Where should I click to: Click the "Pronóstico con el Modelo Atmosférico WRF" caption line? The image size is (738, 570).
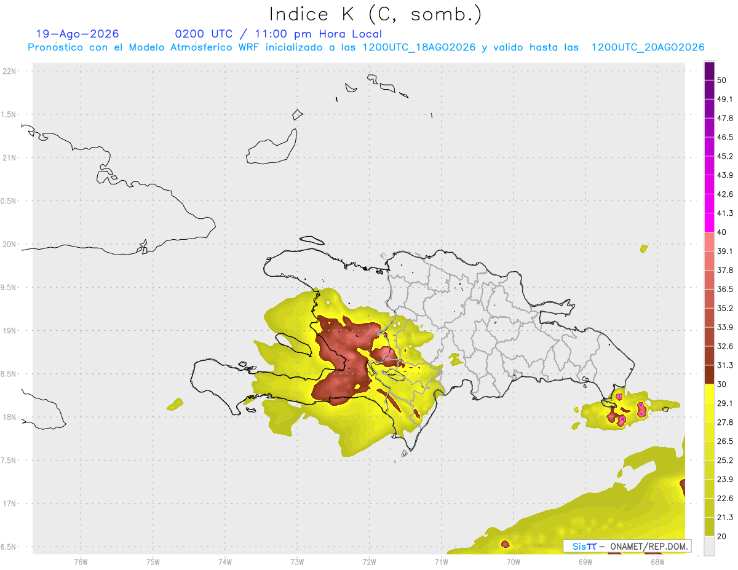tap(366, 47)
